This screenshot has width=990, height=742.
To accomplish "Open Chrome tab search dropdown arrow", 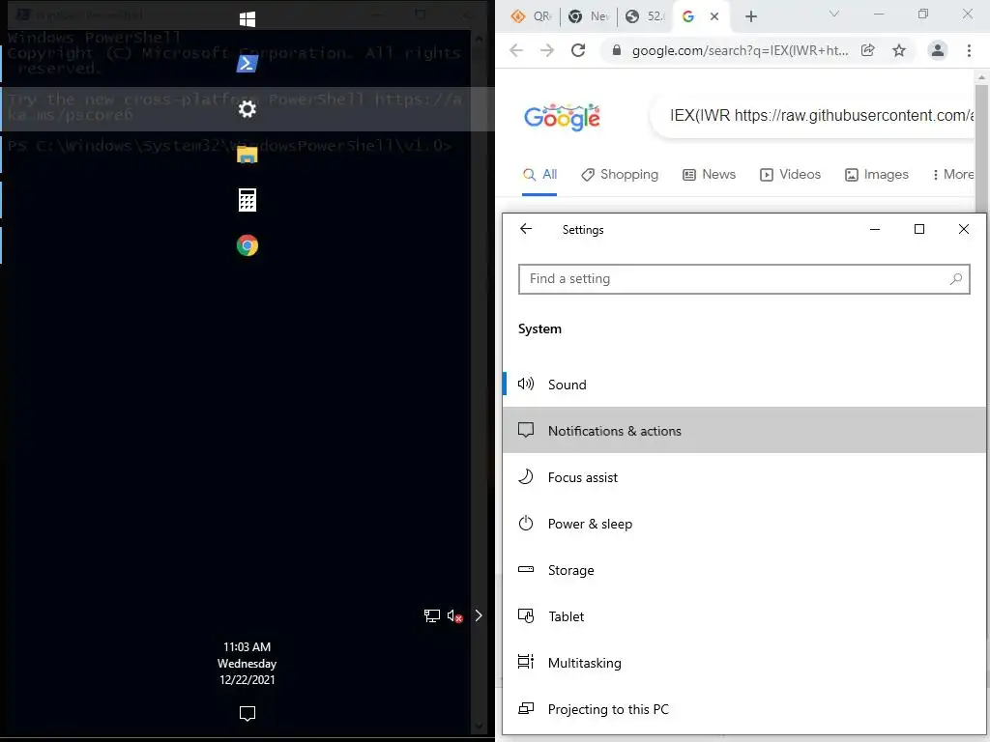I will click(x=834, y=14).
